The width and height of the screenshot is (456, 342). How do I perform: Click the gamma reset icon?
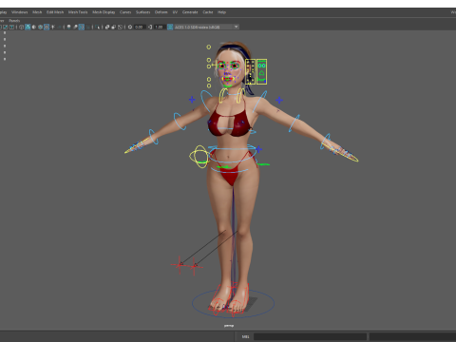(150, 28)
